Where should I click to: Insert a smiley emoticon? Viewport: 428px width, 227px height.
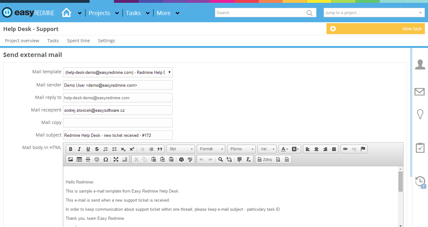97,159
